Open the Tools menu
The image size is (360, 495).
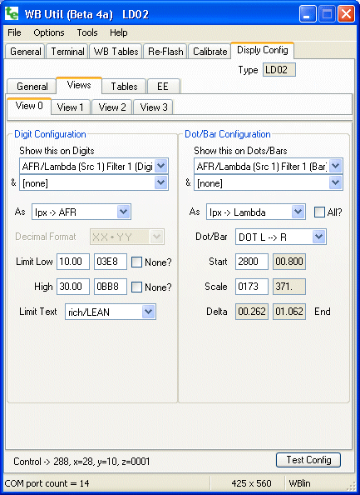[x=87, y=32]
